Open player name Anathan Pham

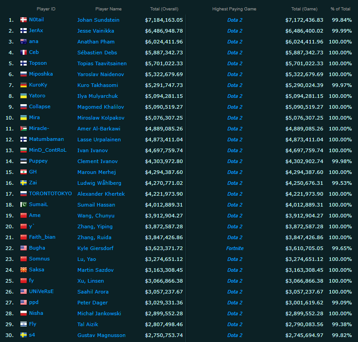96,42
